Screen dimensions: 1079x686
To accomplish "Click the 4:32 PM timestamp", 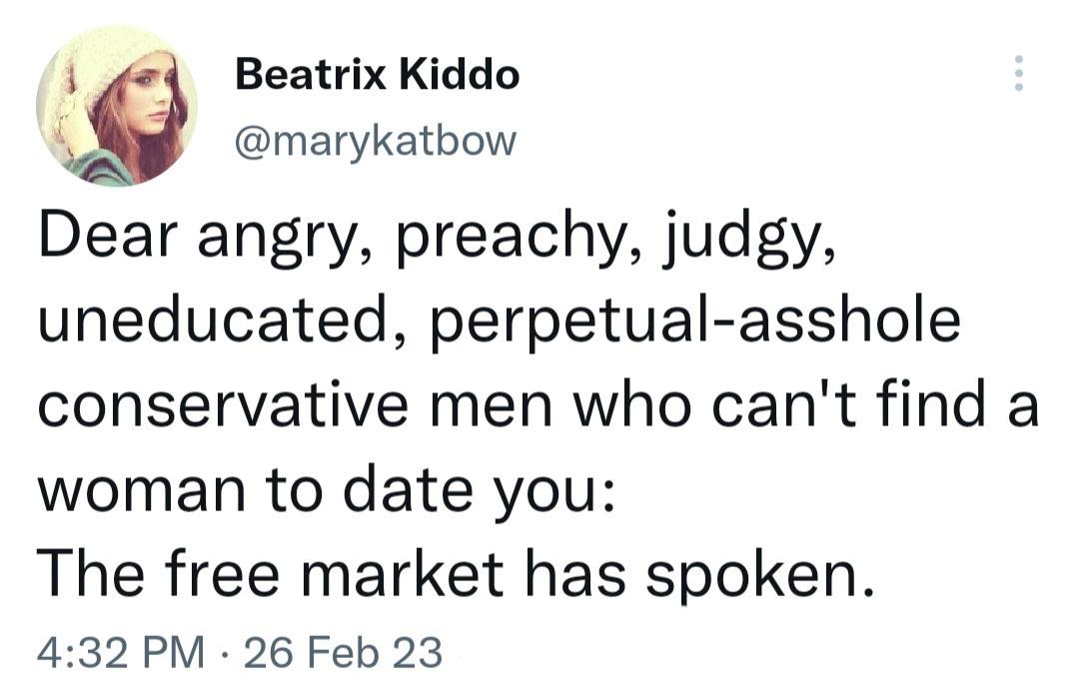I will click(x=121, y=651).
